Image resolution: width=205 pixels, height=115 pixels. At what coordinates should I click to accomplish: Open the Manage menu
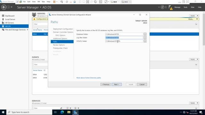pos(177,7)
